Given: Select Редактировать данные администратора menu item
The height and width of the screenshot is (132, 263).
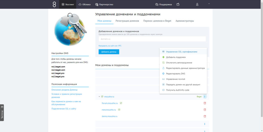Looking at the screenshot, I should pyautogui.click(x=183, y=68).
